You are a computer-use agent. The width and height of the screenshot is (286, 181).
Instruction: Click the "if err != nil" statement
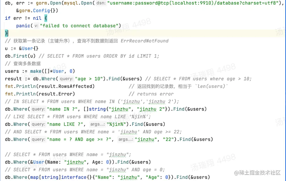point(23,18)
